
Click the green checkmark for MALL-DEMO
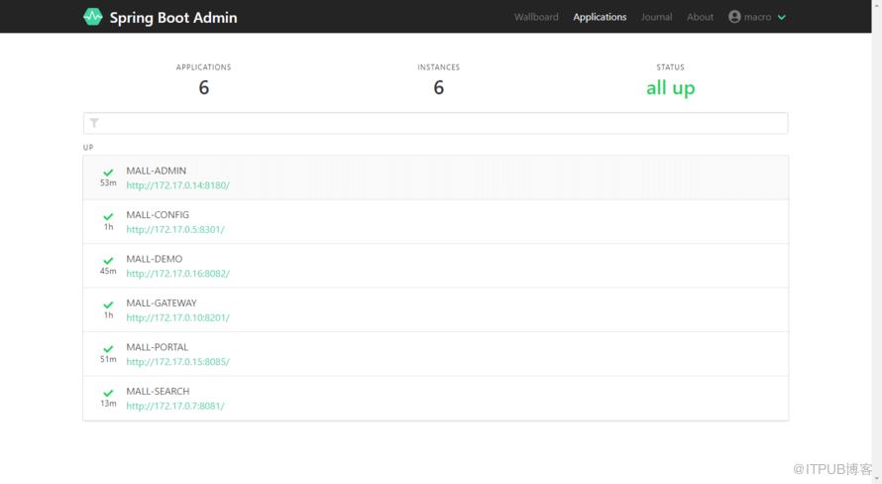[108, 261]
